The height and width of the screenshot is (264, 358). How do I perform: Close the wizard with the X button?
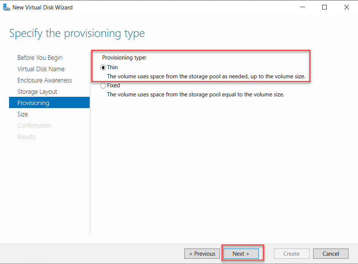tap(347, 7)
